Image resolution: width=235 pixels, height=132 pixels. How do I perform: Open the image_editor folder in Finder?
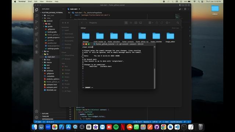tap(170, 37)
